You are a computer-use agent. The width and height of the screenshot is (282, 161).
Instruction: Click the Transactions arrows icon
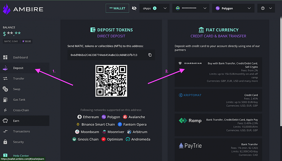[5, 131]
